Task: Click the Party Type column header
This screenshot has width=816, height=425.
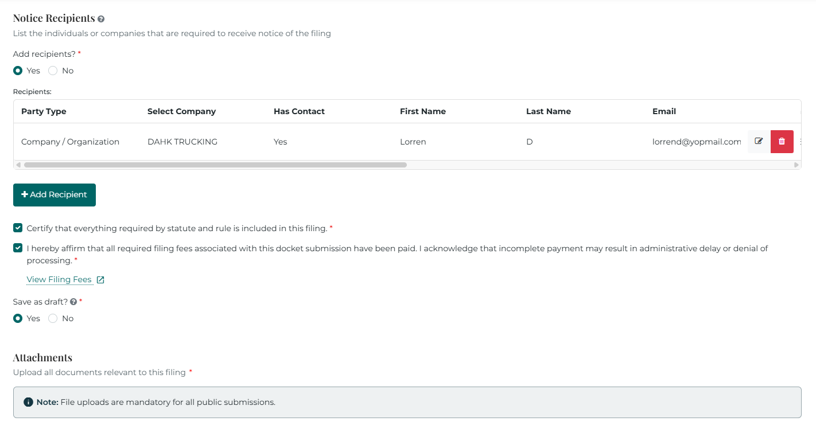Action: (x=44, y=111)
